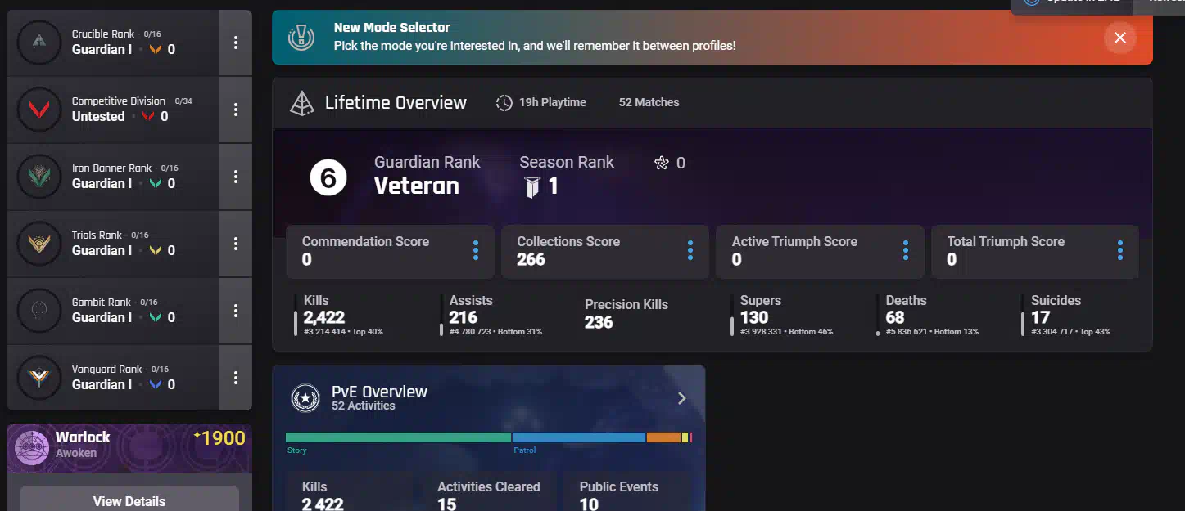This screenshot has height=511, width=1185.
Task: Open the Competitive Division three-dot menu
Action: click(236, 110)
